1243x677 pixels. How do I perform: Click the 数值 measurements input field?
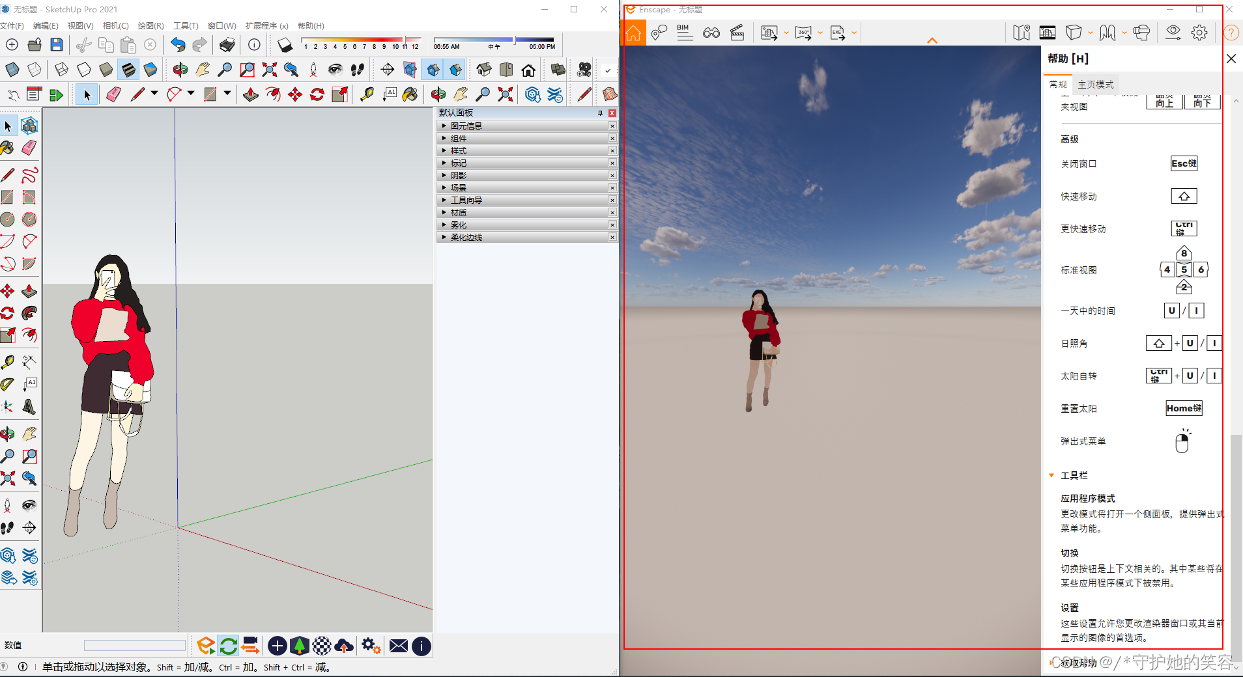(x=135, y=645)
